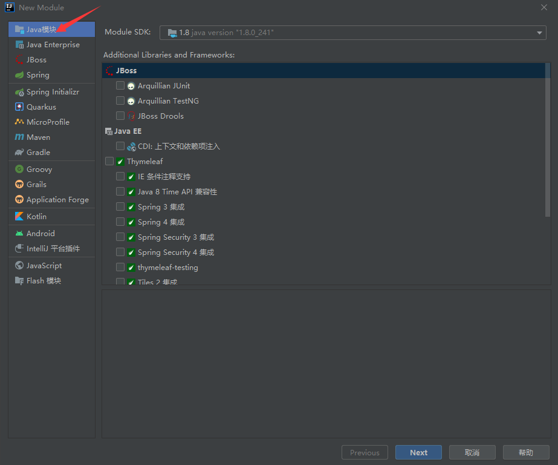Click the Grails icon
558x465 pixels.
coord(19,184)
